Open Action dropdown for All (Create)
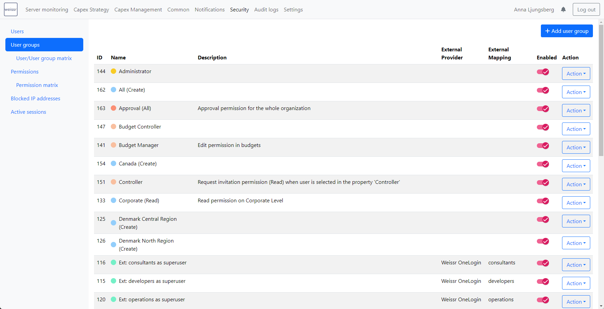604x309 pixels. click(576, 92)
